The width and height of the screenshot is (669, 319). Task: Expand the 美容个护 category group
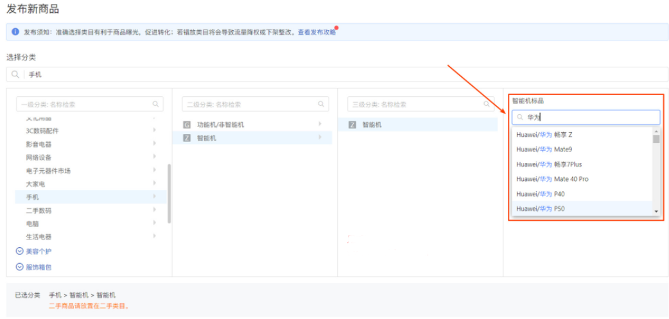[20, 252]
